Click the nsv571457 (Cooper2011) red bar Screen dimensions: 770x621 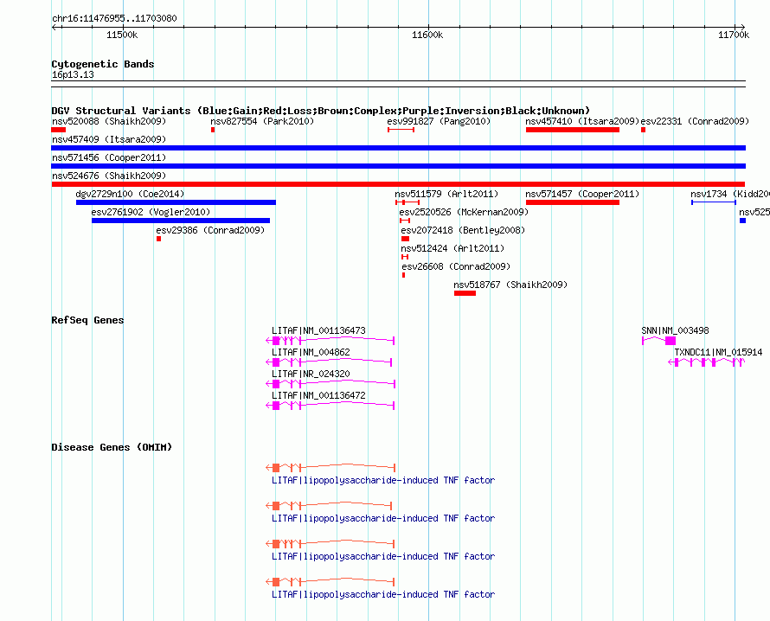[573, 202]
